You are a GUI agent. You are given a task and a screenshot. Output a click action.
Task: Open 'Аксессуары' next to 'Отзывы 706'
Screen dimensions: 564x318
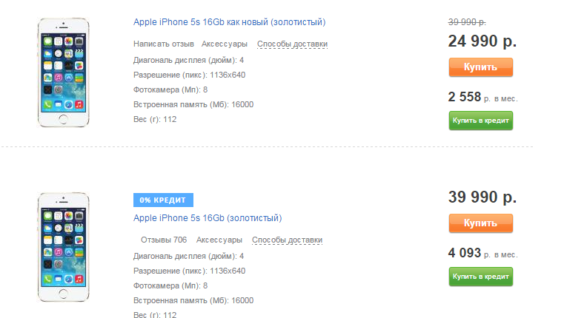click(x=219, y=240)
